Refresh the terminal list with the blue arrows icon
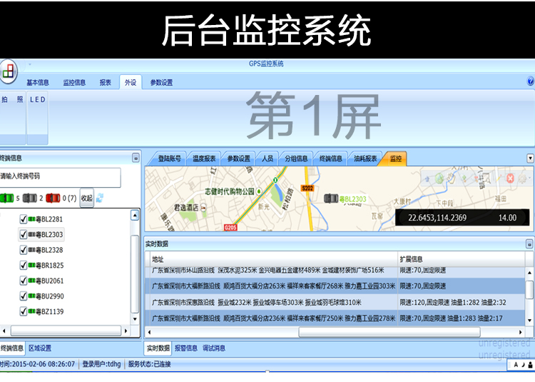This screenshot has width=535, height=382. tap(100, 198)
